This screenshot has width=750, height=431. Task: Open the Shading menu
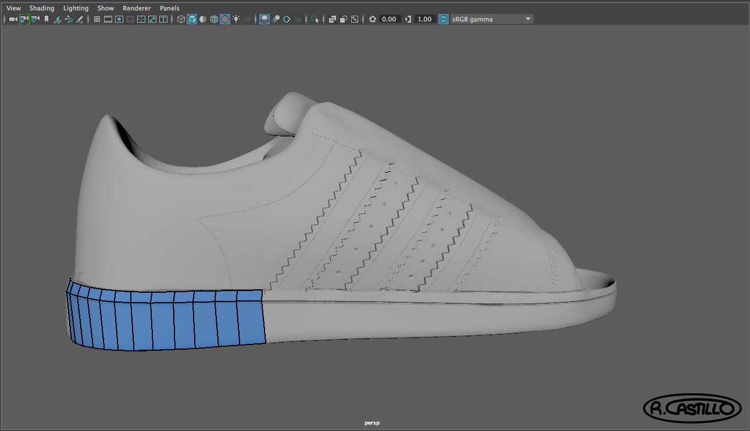coord(42,8)
